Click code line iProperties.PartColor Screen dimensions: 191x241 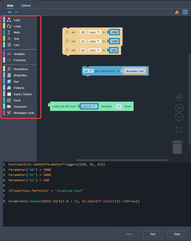(46, 191)
